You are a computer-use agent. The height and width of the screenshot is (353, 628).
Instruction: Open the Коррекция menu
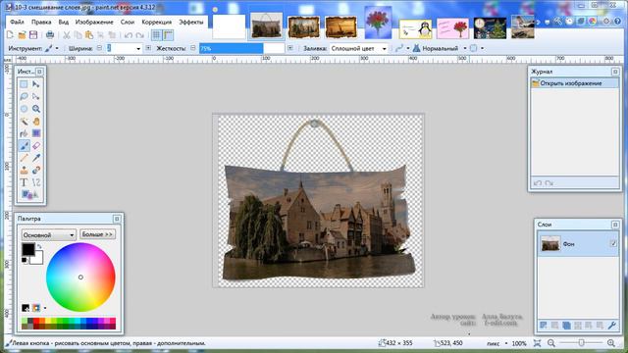pyautogui.click(x=157, y=22)
